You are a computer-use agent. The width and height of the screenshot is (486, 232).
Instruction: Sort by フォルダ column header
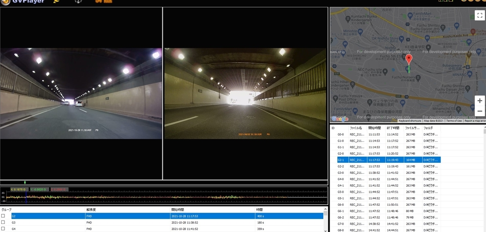(x=432, y=128)
